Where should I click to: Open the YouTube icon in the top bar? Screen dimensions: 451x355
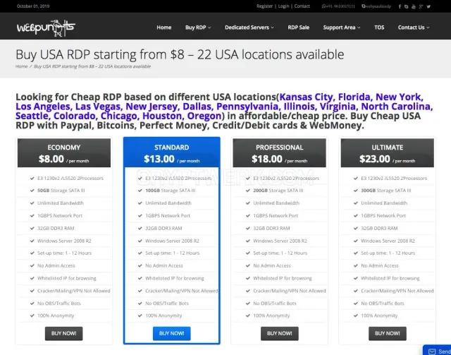(414, 6)
